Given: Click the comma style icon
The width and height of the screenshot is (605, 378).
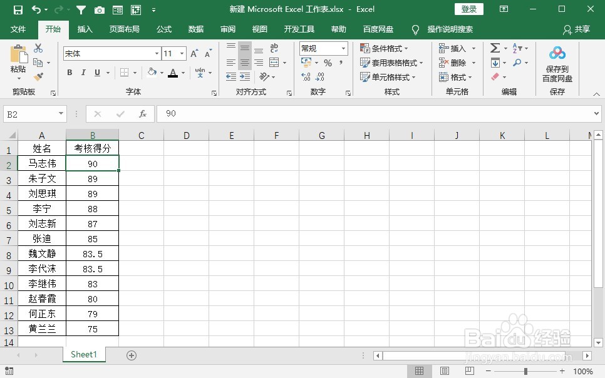Looking at the screenshot, I should [x=341, y=63].
